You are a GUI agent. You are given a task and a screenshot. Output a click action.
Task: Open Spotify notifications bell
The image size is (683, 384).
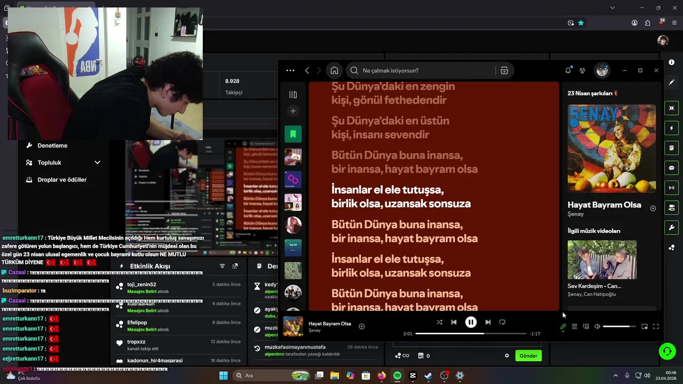(568, 70)
